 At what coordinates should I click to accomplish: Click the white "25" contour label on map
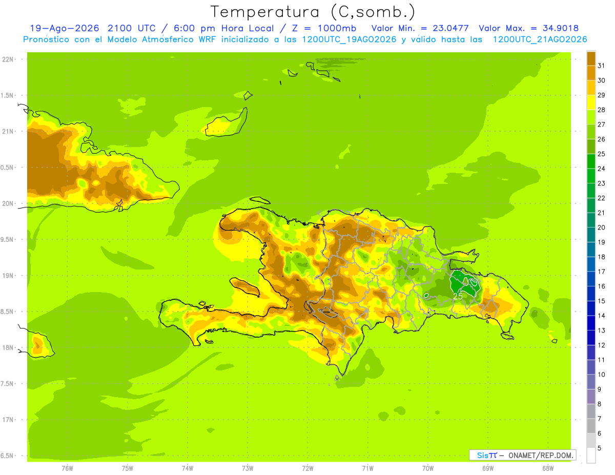(x=458, y=296)
